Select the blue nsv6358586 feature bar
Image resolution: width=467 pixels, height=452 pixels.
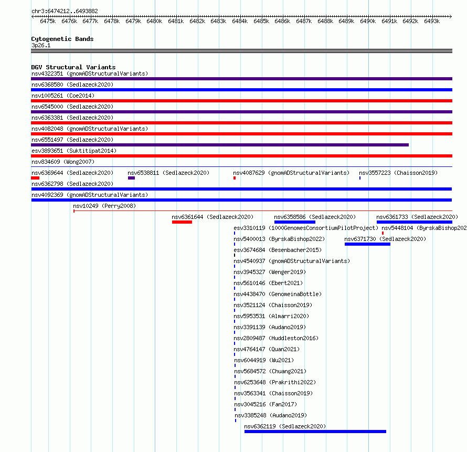295,222
